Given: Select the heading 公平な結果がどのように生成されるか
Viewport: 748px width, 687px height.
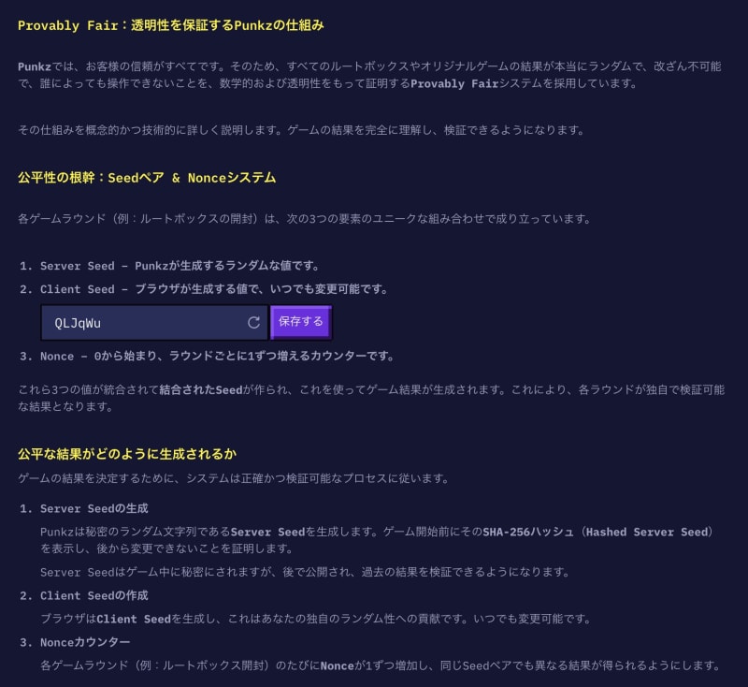Looking at the screenshot, I should point(127,454).
